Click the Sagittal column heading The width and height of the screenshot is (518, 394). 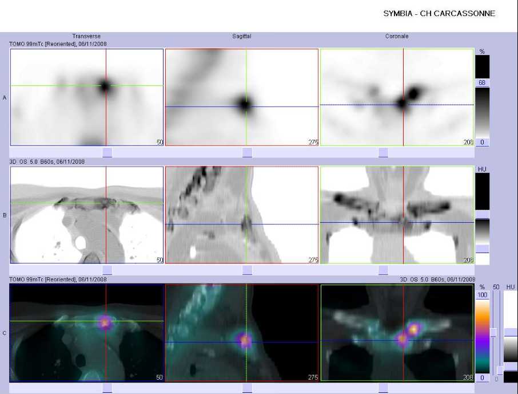click(x=241, y=36)
